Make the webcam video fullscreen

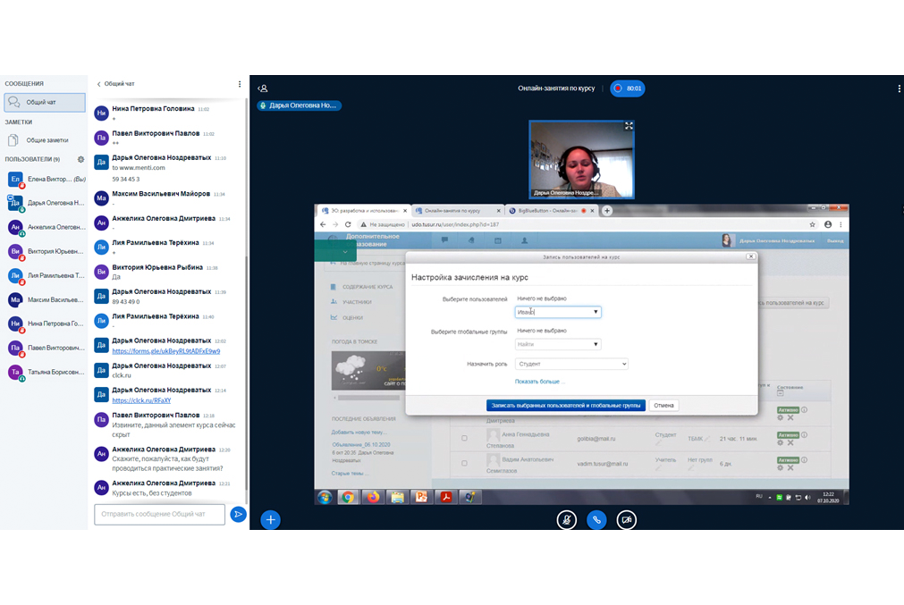tap(629, 126)
